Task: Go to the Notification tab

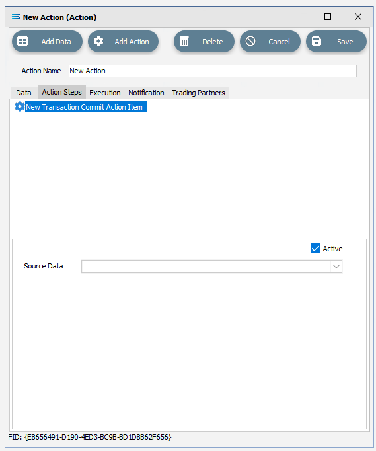Action: click(x=146, y=93)
